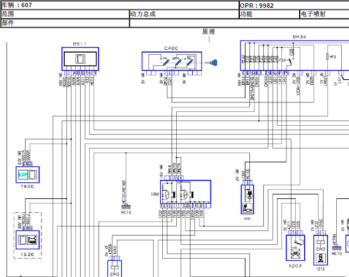Screen dimensions: 349x277
Task: Click component 1241 symbol
Action: coord(247,199)
